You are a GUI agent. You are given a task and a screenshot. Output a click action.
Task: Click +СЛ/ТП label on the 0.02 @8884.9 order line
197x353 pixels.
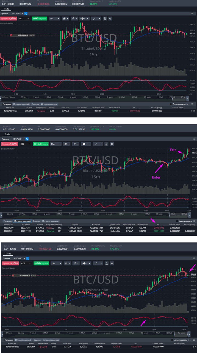32,35
